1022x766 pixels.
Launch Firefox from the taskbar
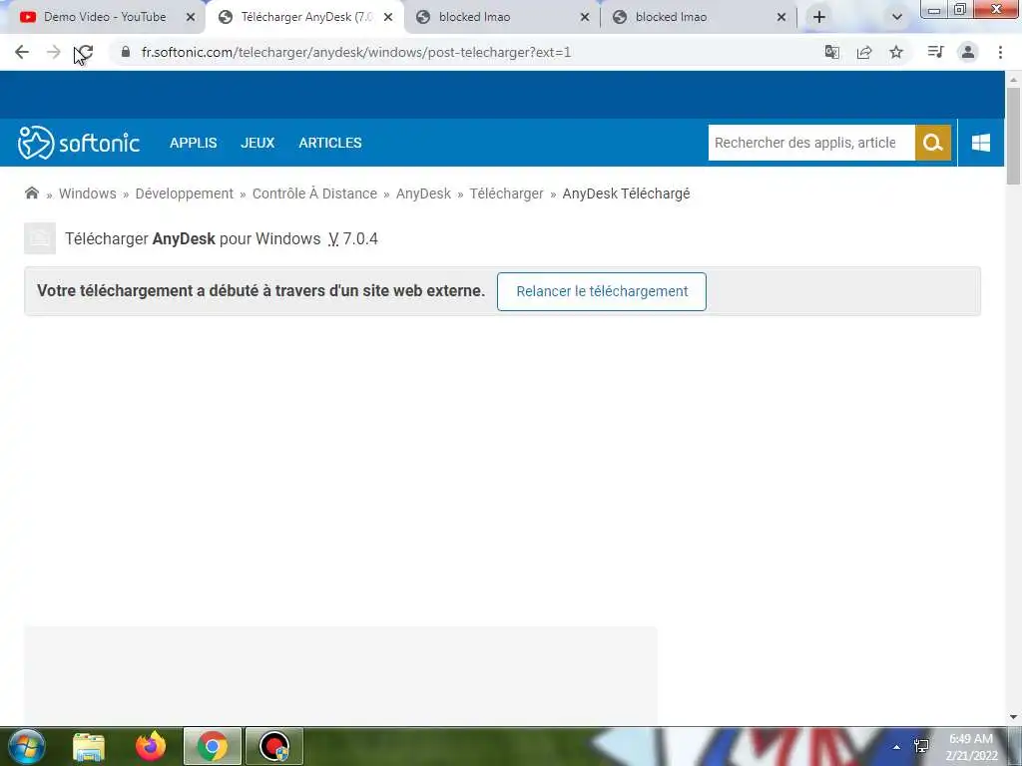pos(151,746)
